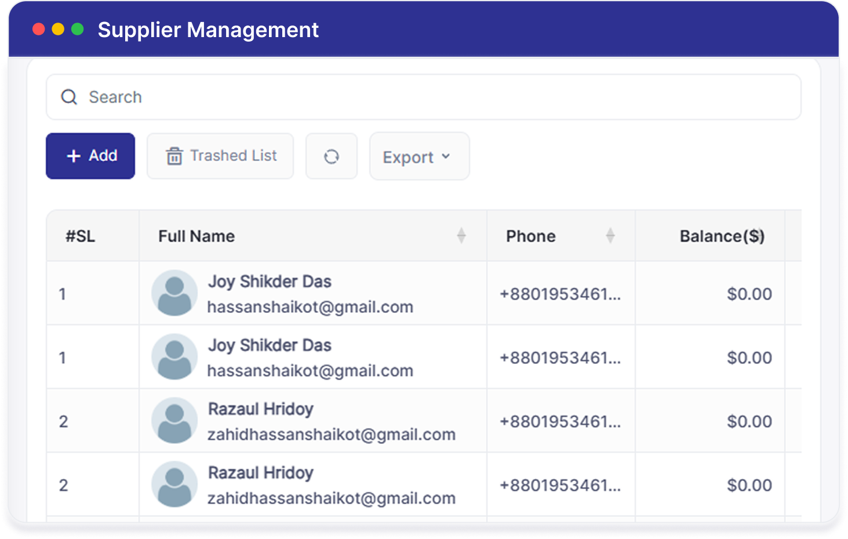This screenshot has width=848, height=539.
Task: Click the phone number in first row
Action: click(561, 294)
